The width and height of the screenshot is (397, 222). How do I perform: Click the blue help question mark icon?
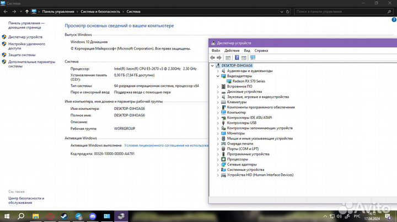coord(394,20)
